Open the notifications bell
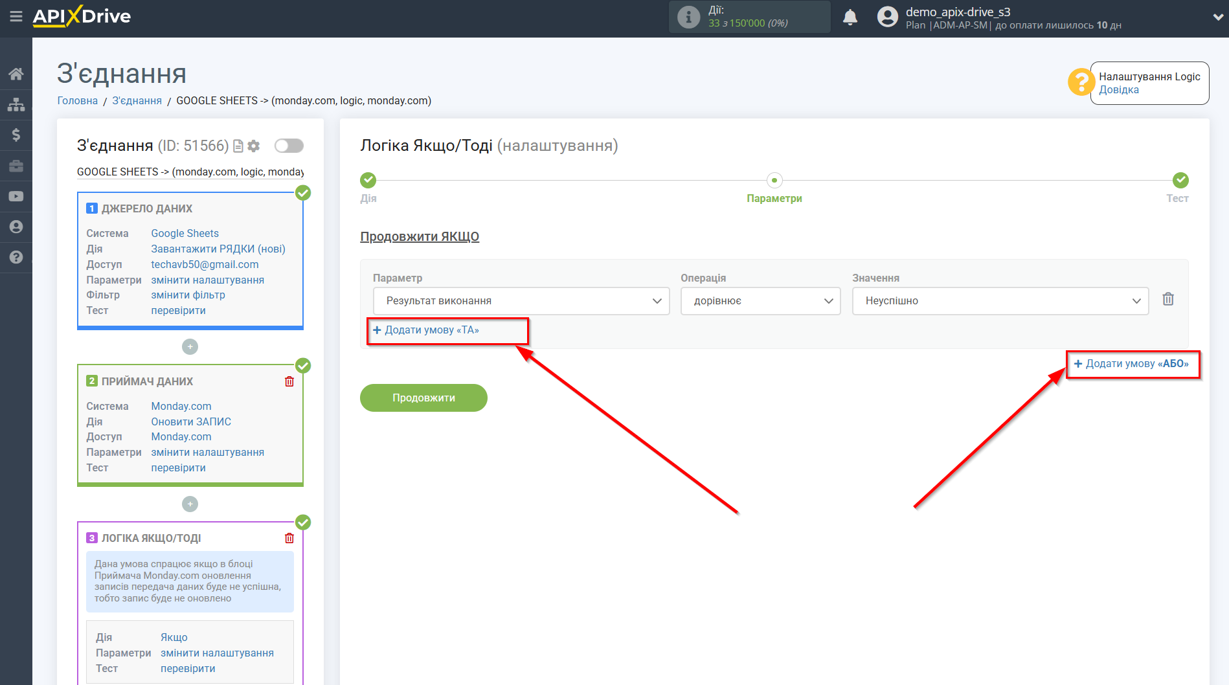Screen dimensions: 1229x685 850,17
